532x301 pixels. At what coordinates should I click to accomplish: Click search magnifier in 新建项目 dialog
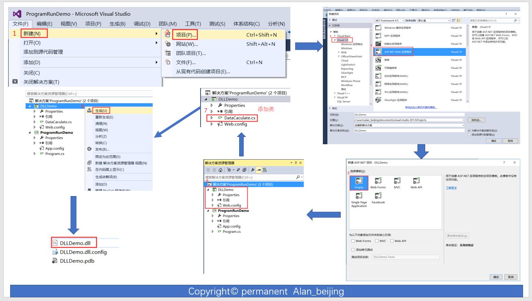(x=515, y=20)
